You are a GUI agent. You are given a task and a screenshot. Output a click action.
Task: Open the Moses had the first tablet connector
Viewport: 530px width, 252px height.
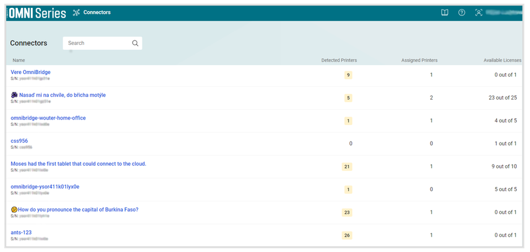point(79,164)
